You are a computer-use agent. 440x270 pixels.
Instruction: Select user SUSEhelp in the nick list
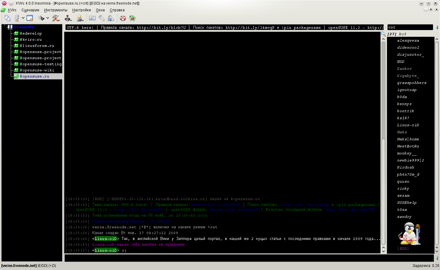[407, 203]
